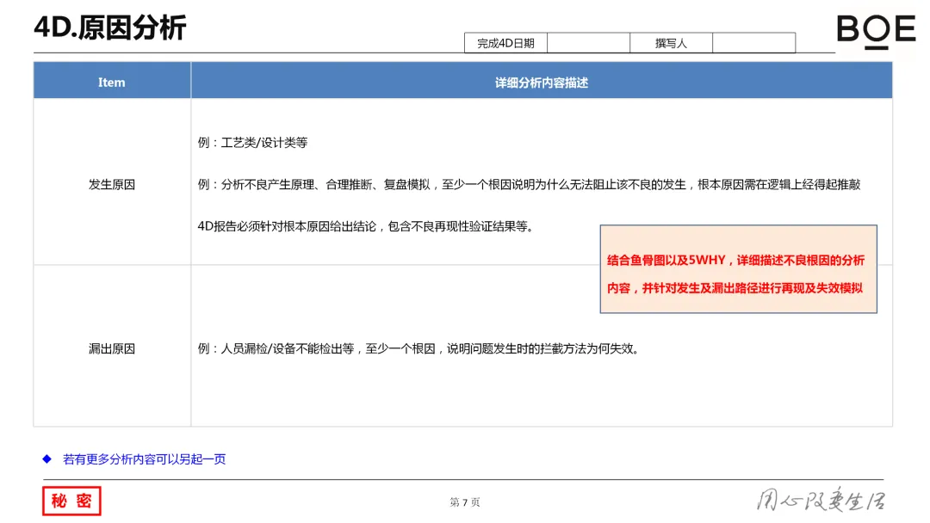This screenshot has width=930, height=523.
Task: Click the 完成4D日期 label cell
Action: point(505,43)
